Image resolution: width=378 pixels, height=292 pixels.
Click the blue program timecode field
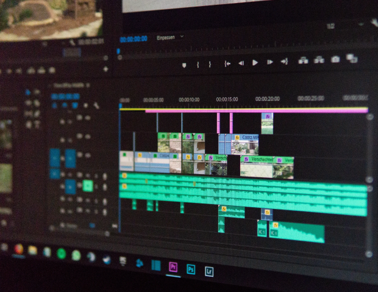[x=133, y=38]
